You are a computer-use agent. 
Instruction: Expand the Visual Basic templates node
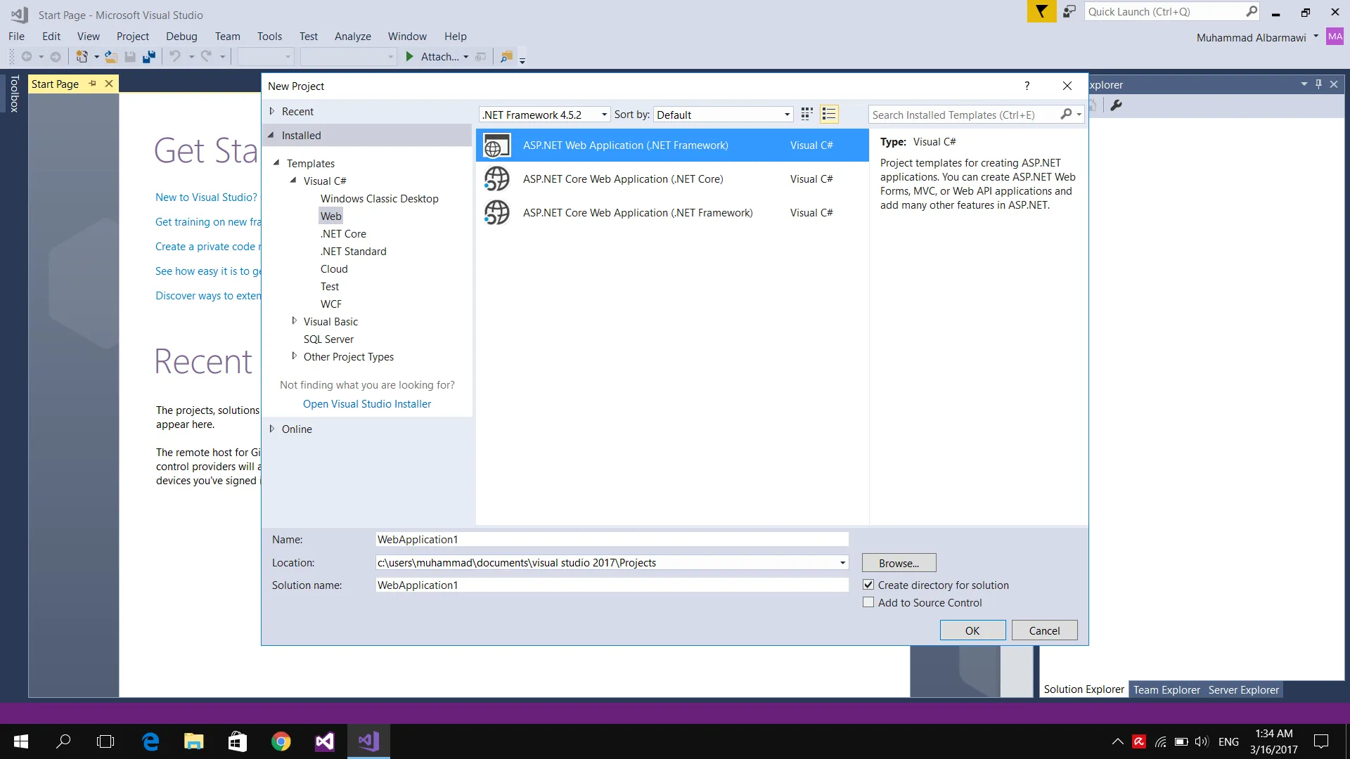point(294,321)
